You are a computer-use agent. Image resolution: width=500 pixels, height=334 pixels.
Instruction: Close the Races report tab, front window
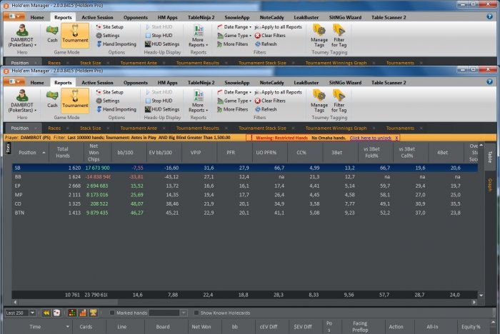[x=68, y=128]
